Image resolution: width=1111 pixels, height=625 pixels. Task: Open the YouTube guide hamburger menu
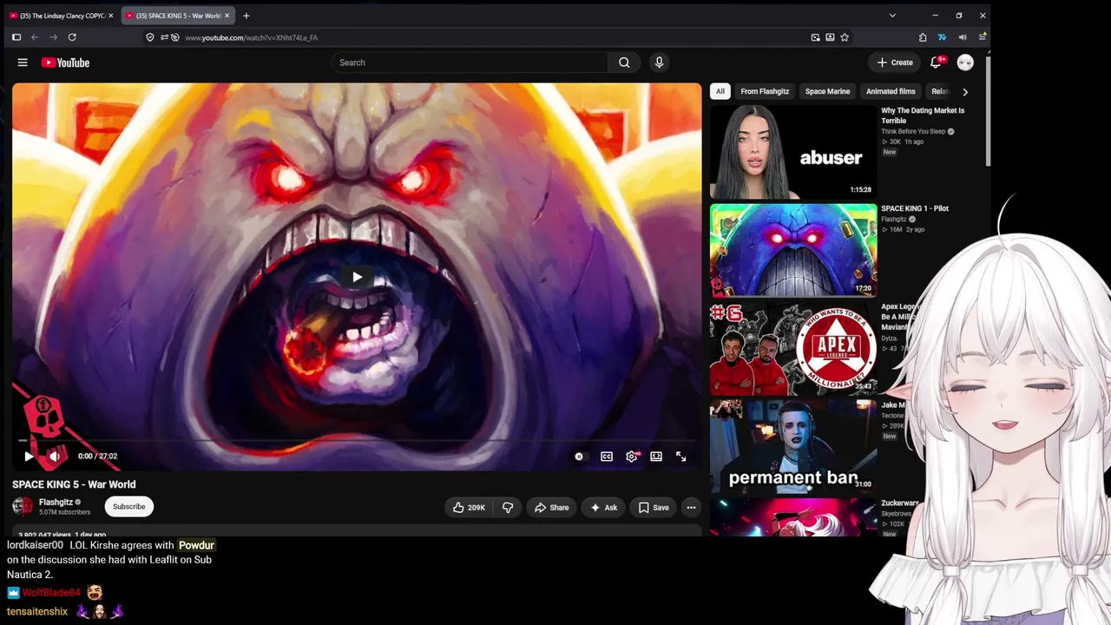click(x=23, y=62)
